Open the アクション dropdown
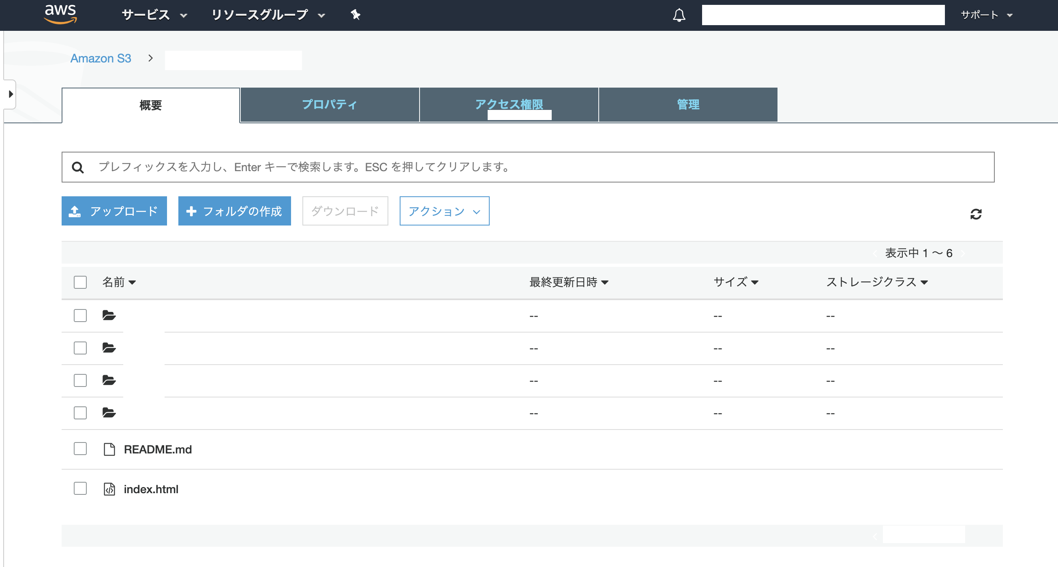The width and height of the screenshot is (1058, 567). coord(444,211)
